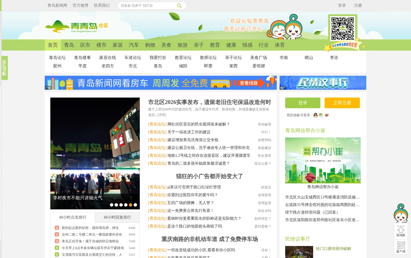
Task: Open headline 市北区2026实事发布
Action: 210,102
